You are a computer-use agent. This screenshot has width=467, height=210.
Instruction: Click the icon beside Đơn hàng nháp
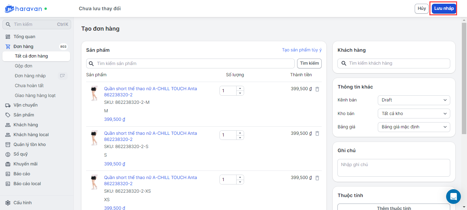[x=62, y=76]
